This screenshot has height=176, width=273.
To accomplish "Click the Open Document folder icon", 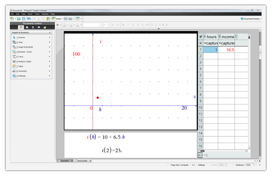I will (x=19, y=19).
